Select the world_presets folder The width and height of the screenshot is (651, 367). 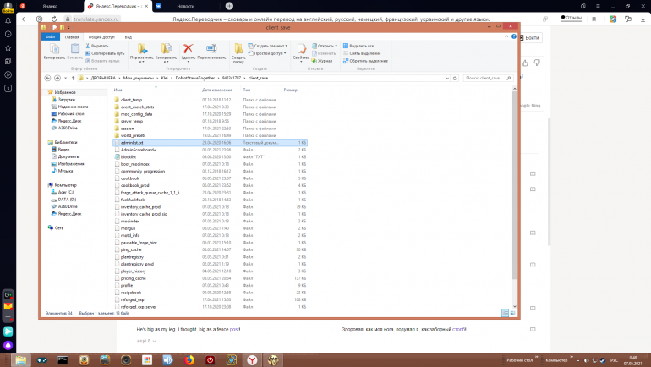(133, 135)
